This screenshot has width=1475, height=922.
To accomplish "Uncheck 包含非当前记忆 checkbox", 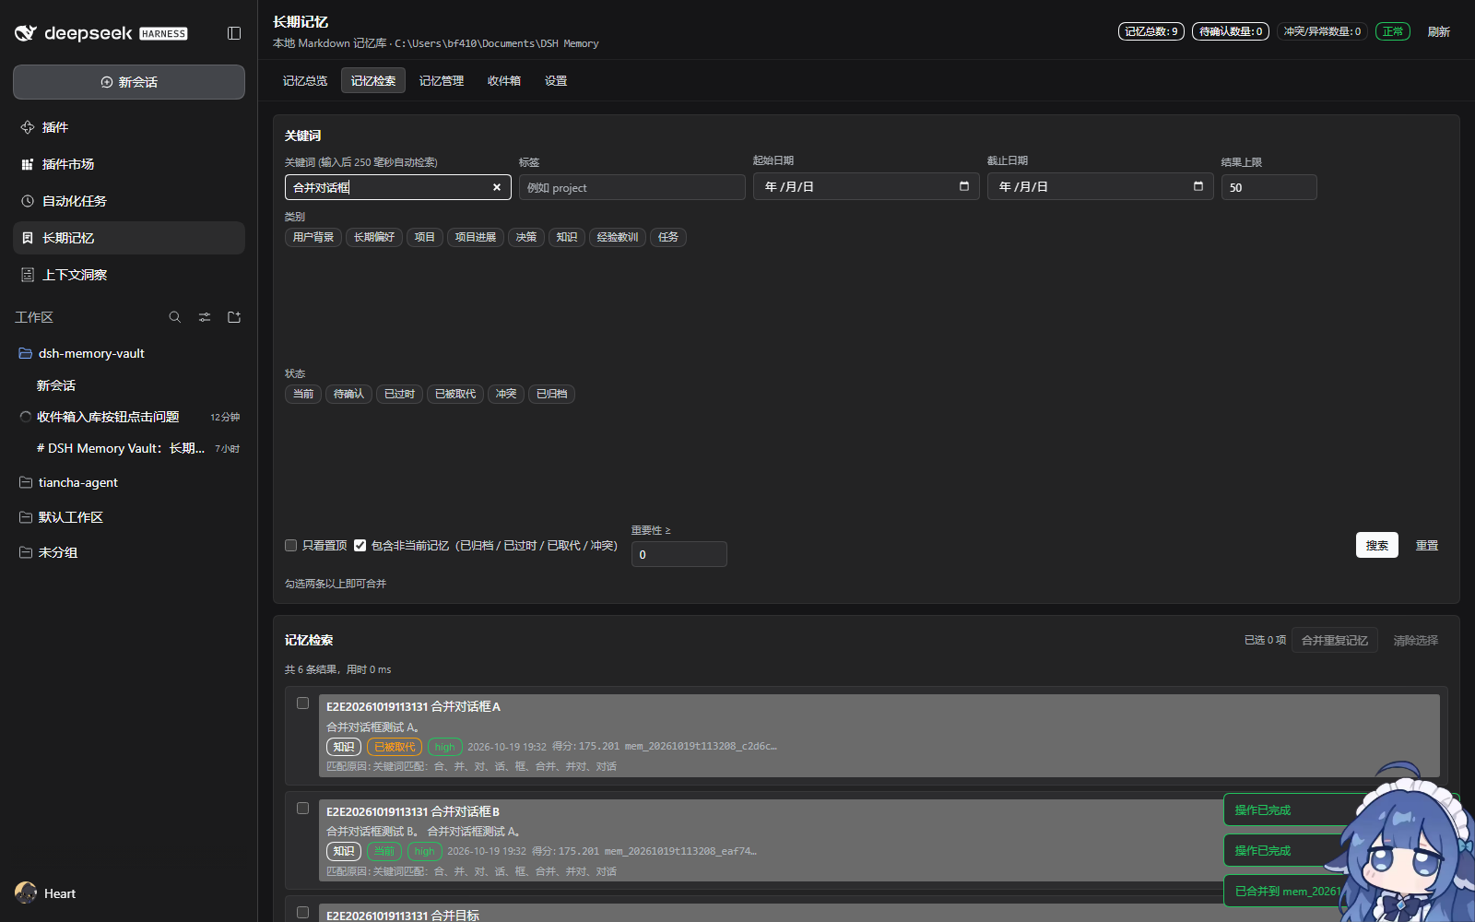I will tap(360, 546).
